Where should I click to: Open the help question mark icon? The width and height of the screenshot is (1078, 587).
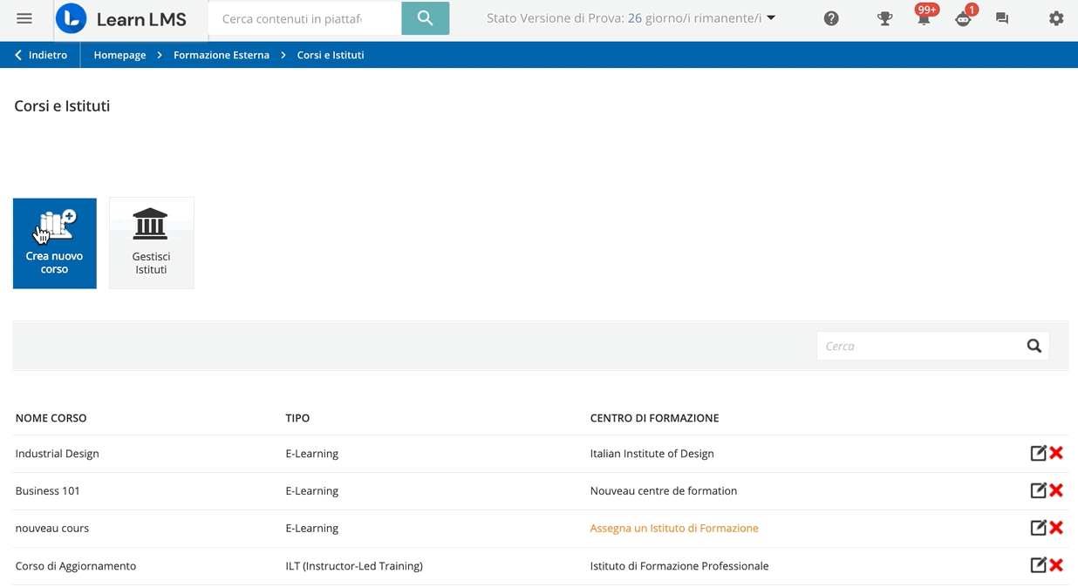(x=831, y=18)
